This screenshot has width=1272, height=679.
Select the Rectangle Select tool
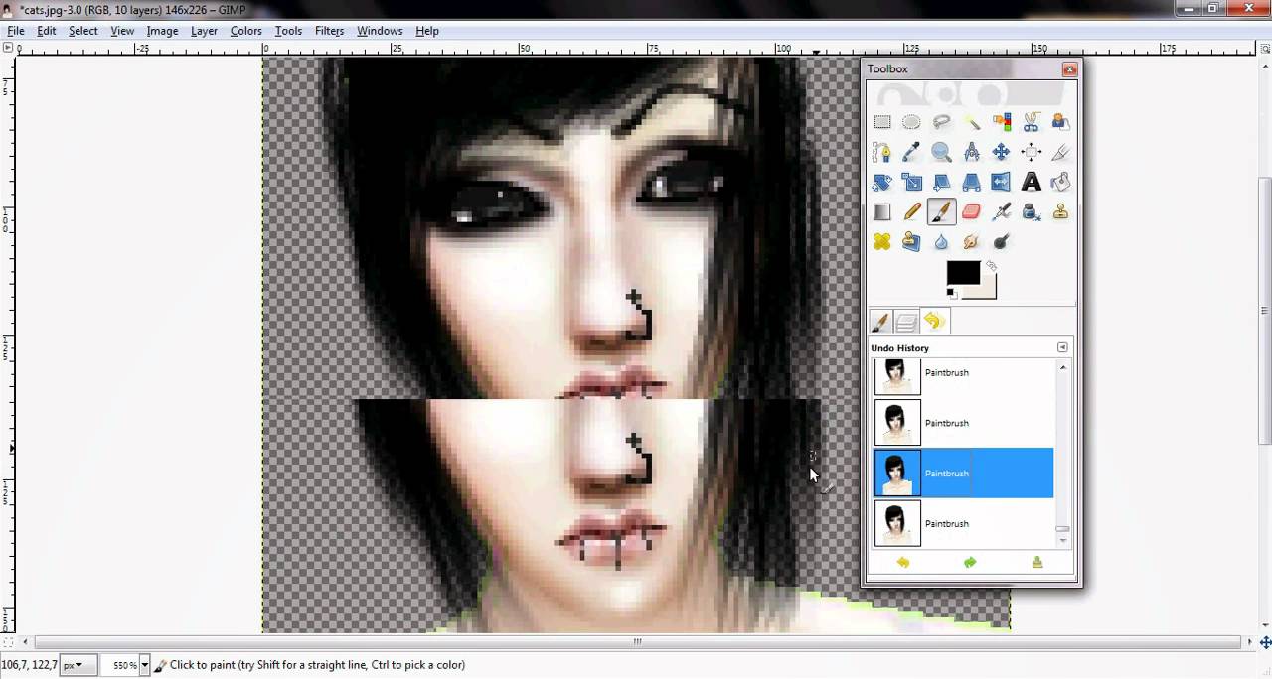[882, 122]
